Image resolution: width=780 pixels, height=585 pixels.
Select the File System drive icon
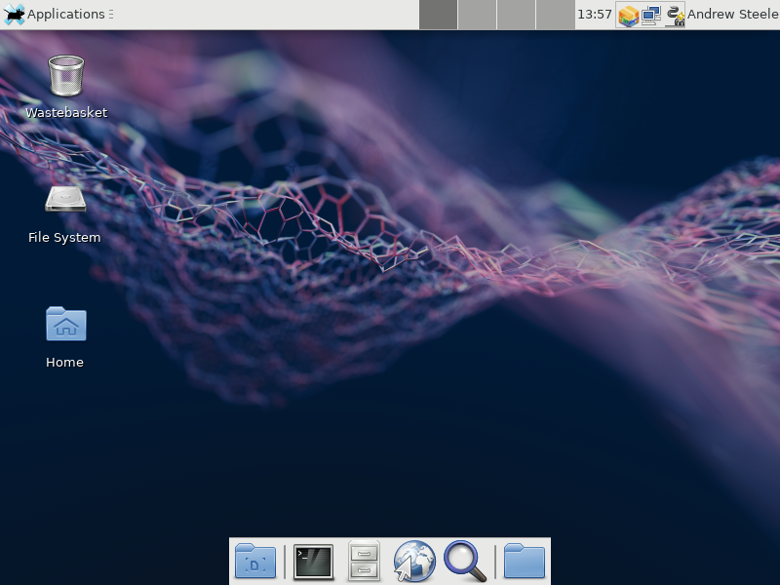tap(65, 200)
